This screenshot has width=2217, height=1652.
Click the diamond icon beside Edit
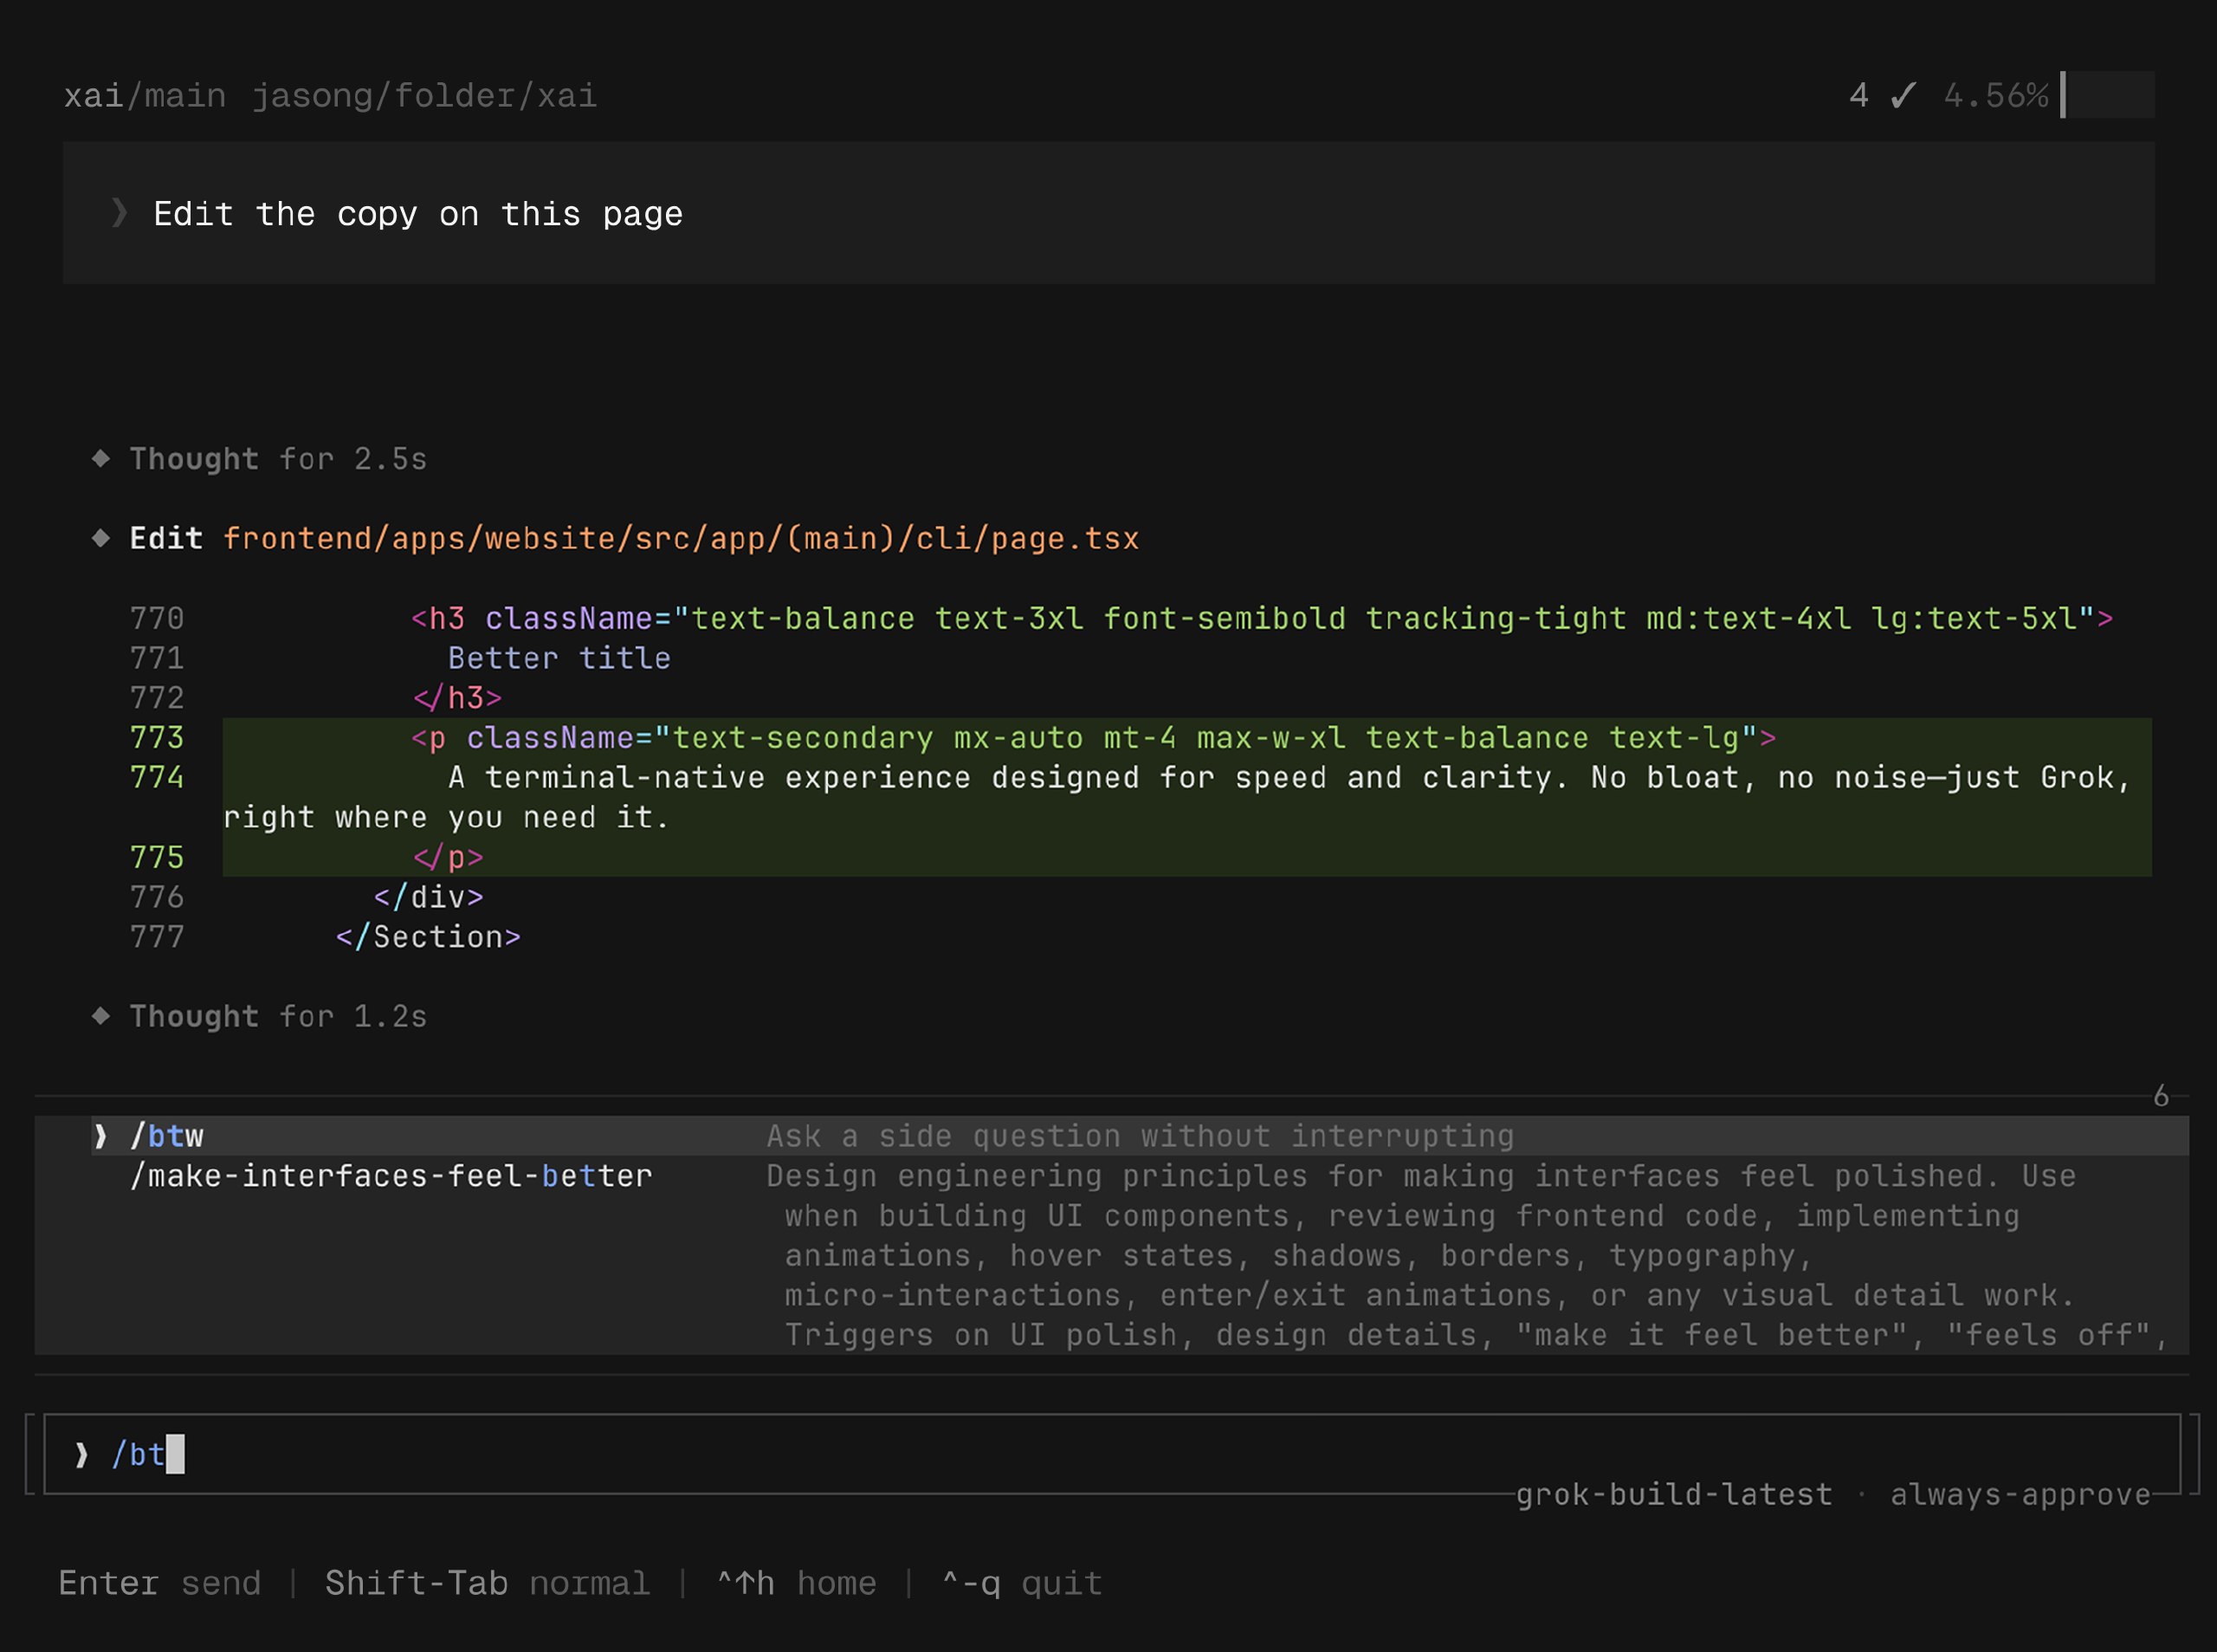point(101,538)
